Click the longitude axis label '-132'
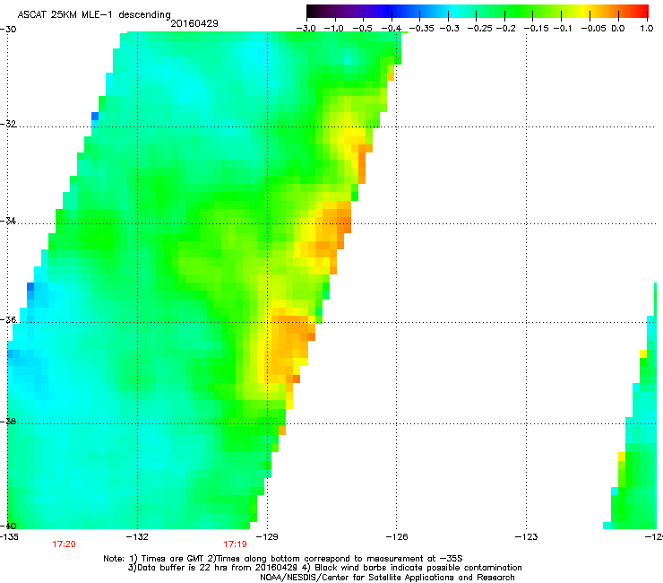 coord(137,537)
